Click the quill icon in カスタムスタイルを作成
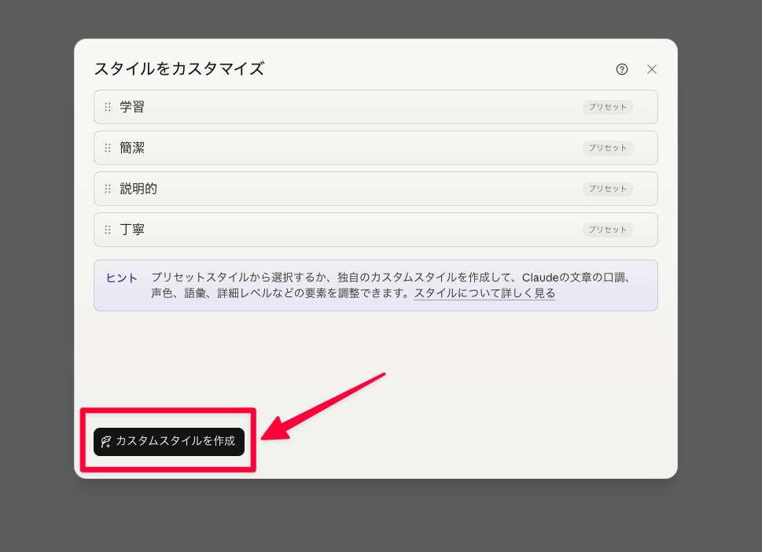Viewport: 762px width, 552px height. tap(106, 442)
